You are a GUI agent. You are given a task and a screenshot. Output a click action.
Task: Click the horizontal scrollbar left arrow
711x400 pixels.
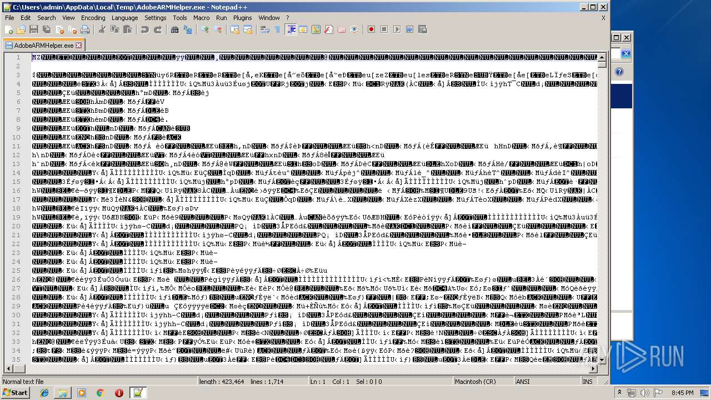tap(8, 368)
